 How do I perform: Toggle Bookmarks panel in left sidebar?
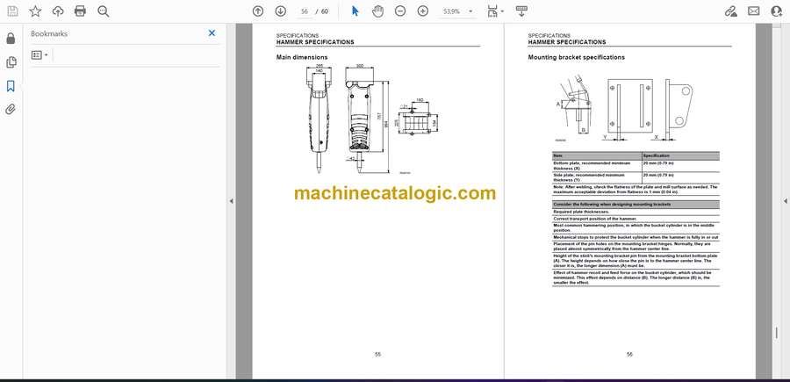(11, 86)
